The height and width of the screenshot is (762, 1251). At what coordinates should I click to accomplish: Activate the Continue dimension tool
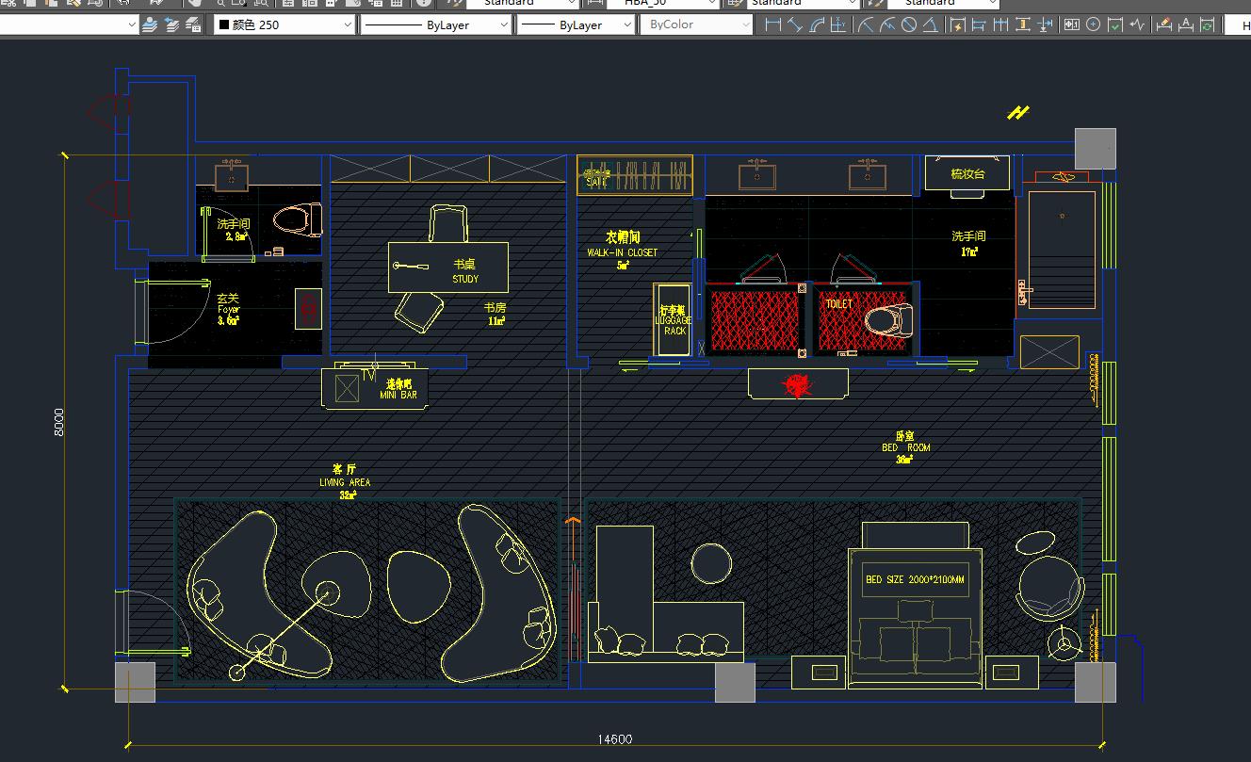click(1001, 25)
